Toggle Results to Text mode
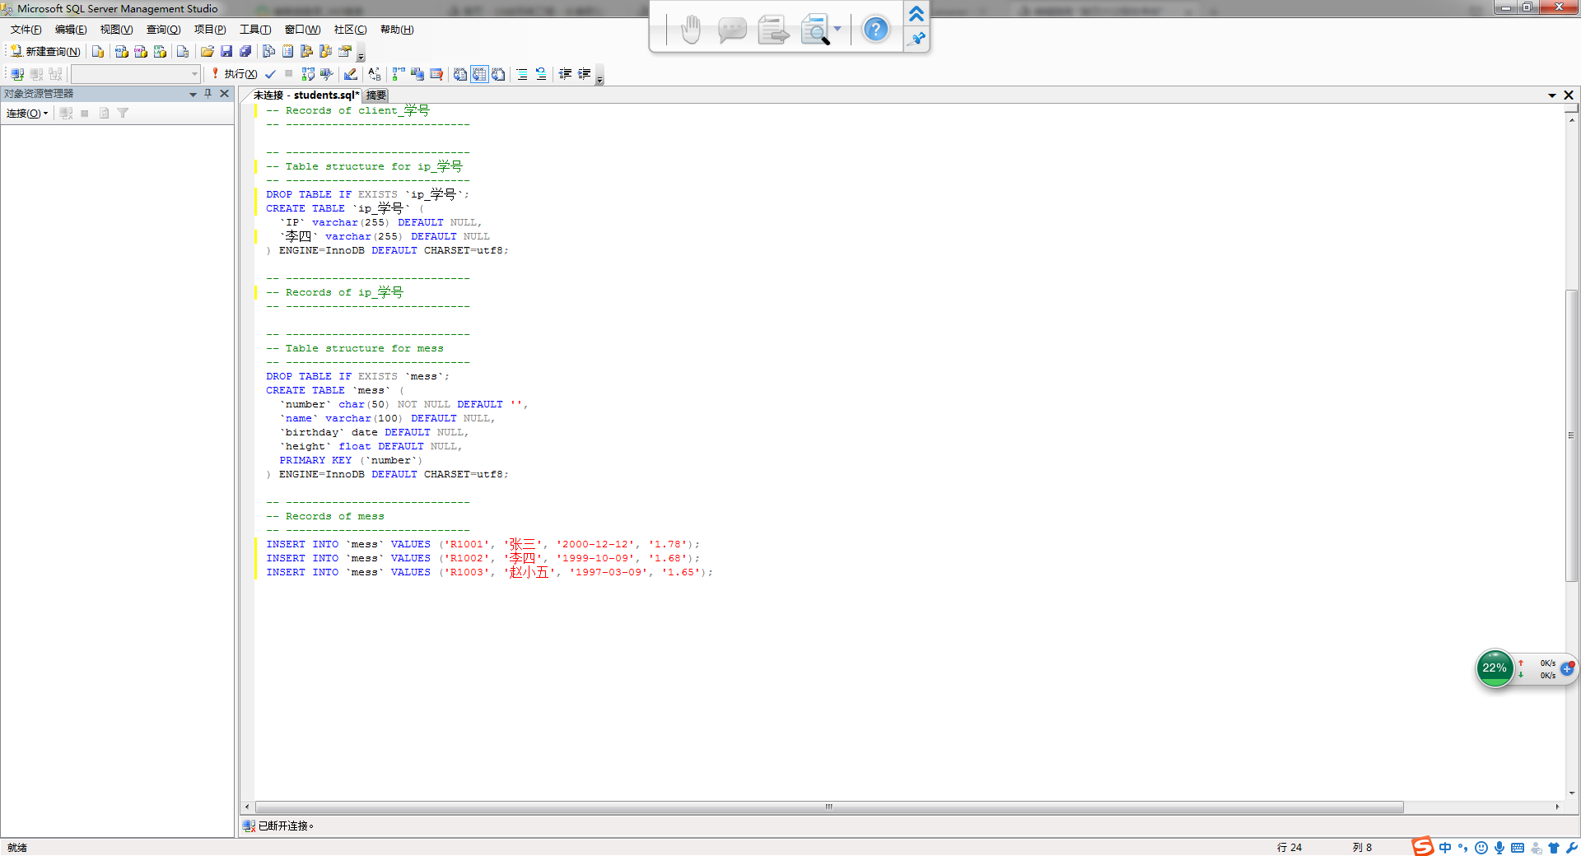1581x856 pixels. [460, 74]
